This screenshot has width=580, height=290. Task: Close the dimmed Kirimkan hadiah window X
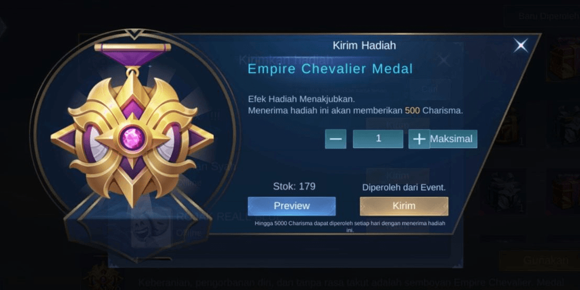click(x=444, y=59)
